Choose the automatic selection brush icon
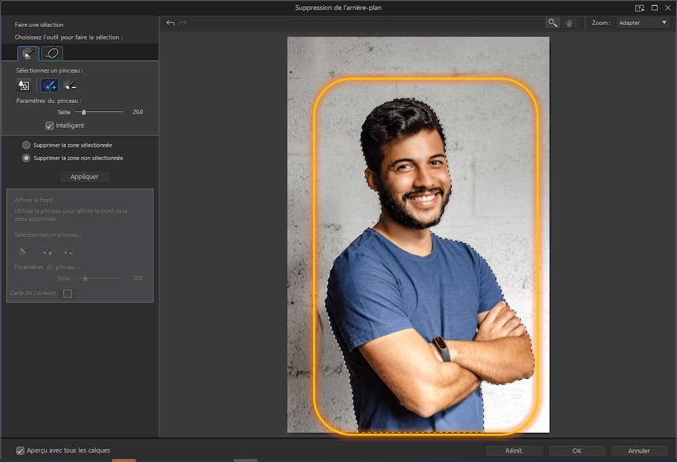The image size is (677, 462). [x=24, y=85]
